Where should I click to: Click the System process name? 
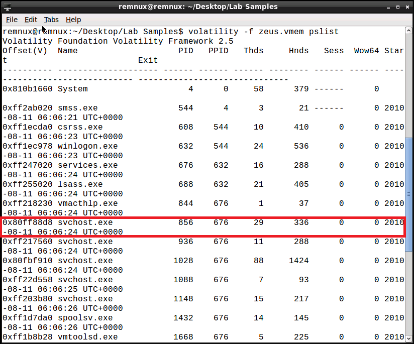(x=72, y=89)
